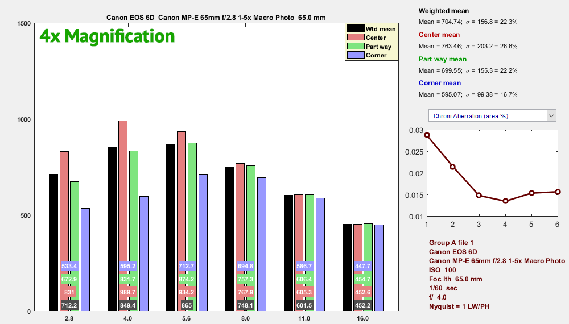Viewport: 569px width, 324px height.
Task: Click black Wtd mean legend swatch
Action: click(x=355, y=28)
